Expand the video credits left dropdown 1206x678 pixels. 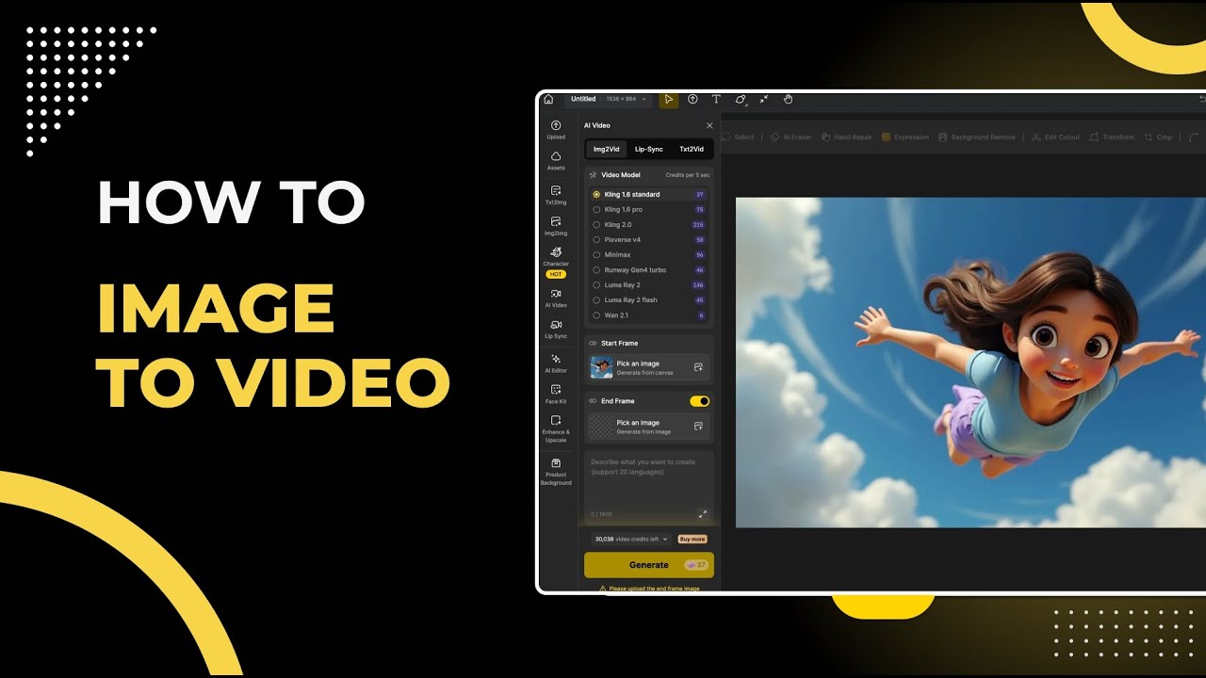(x=631, y=540)
